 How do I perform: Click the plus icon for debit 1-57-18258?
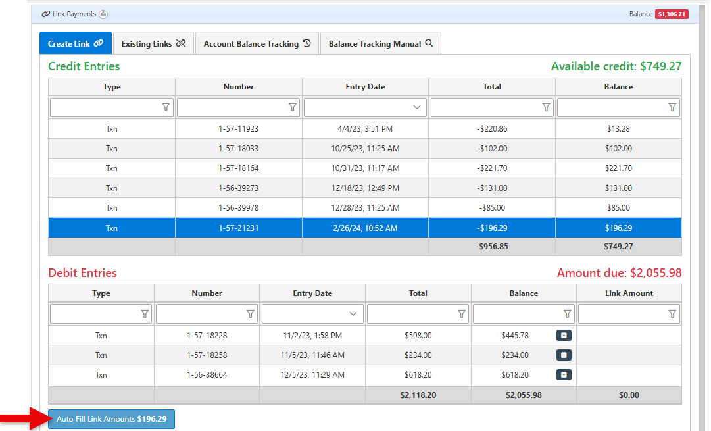tap(564, 355)
